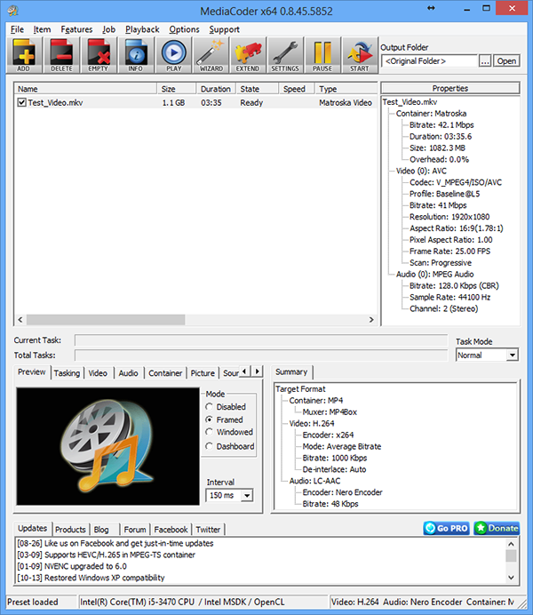Open the EXTEND puzzle-piece icon
Screen dimensions: 533x615
tap(248, 55)
